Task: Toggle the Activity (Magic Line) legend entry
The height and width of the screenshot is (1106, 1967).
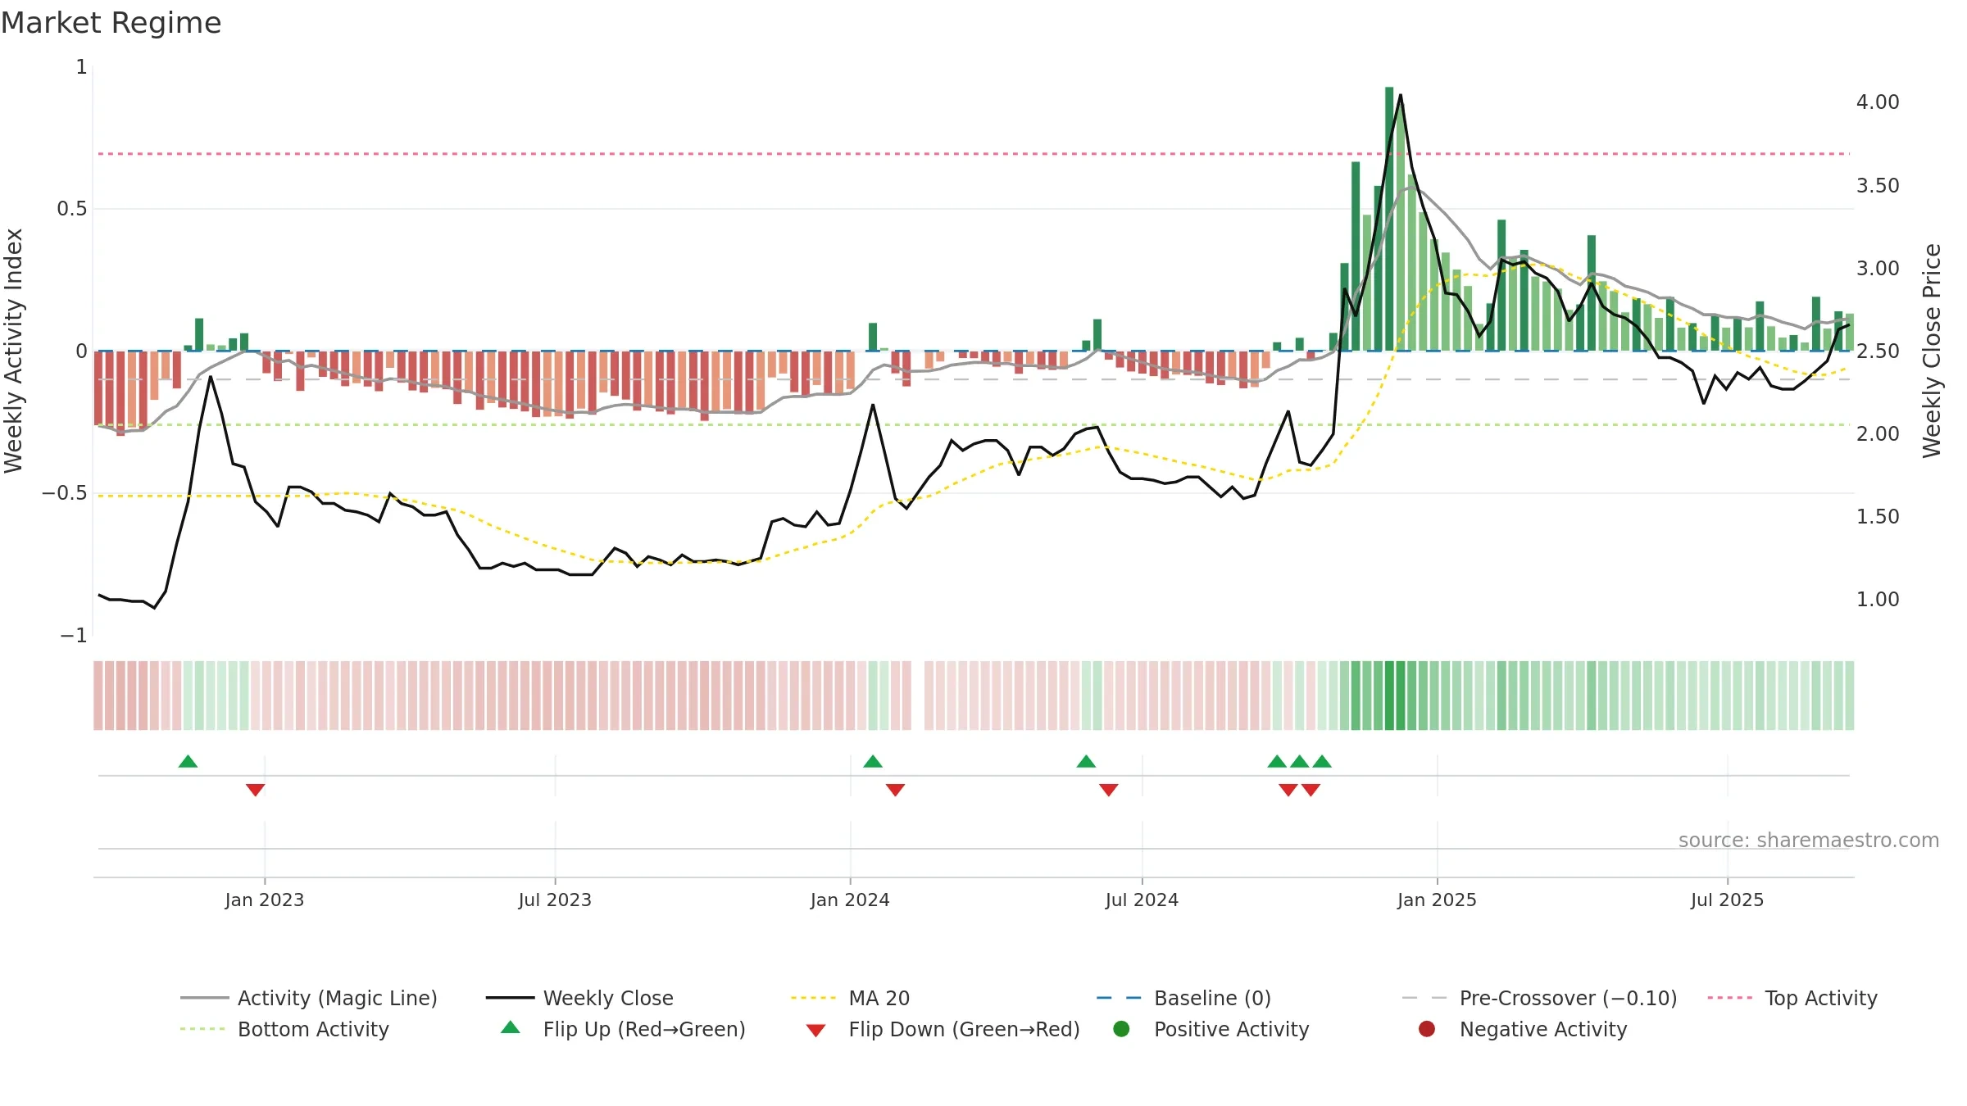Action: [x=309, y=998]
